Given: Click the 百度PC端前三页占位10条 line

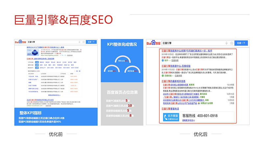Looking at the screenshot, I should tap(120, 105).
